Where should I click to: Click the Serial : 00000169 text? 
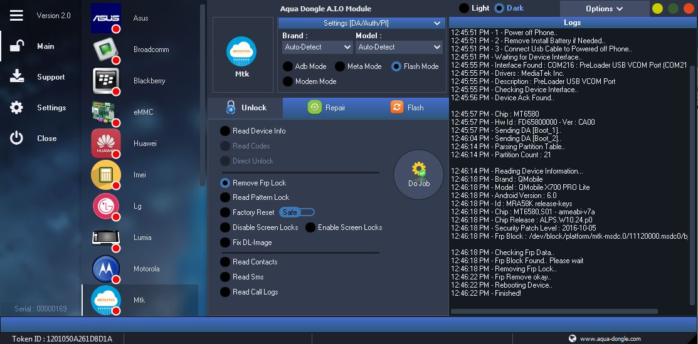pyautogui.click(x=41, y=309)
